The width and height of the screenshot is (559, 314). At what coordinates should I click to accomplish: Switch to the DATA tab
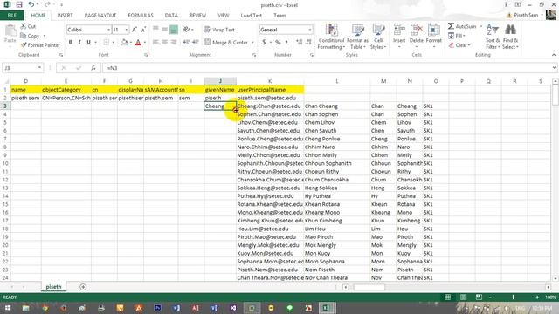coord(171,16)
